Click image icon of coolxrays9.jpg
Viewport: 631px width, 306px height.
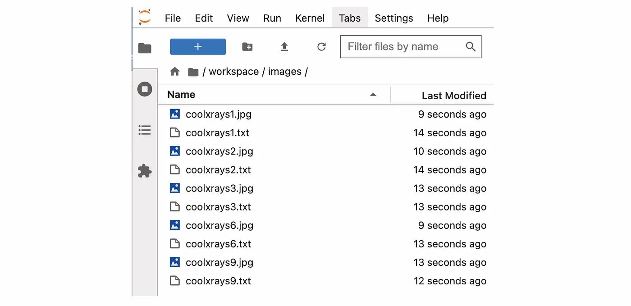point(174,261)
